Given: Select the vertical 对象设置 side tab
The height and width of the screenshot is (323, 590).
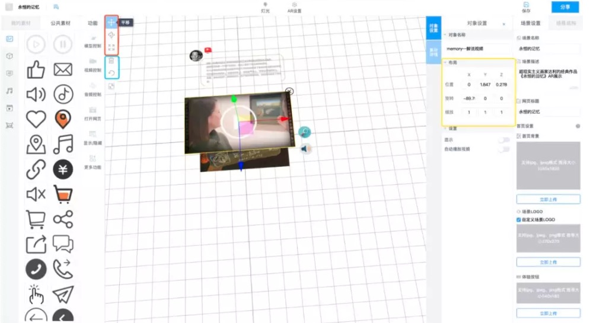Looking at the screenshot, I should [x=433, y=28].
